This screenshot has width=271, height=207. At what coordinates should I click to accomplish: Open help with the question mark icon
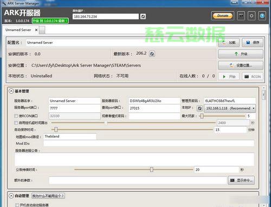pos(262,16)
